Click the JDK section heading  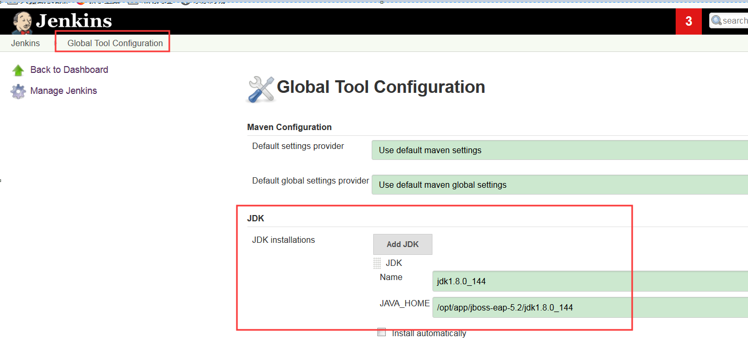tap(255, 218)
